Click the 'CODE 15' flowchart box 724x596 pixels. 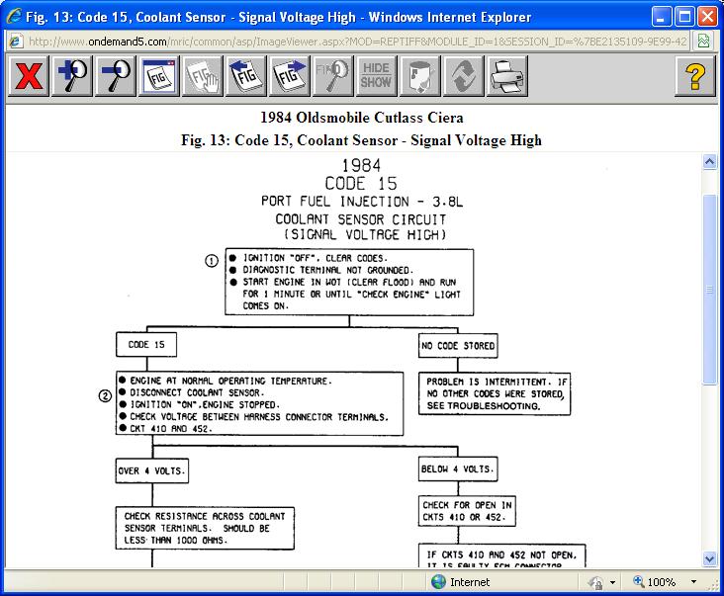tap(146, 345)
